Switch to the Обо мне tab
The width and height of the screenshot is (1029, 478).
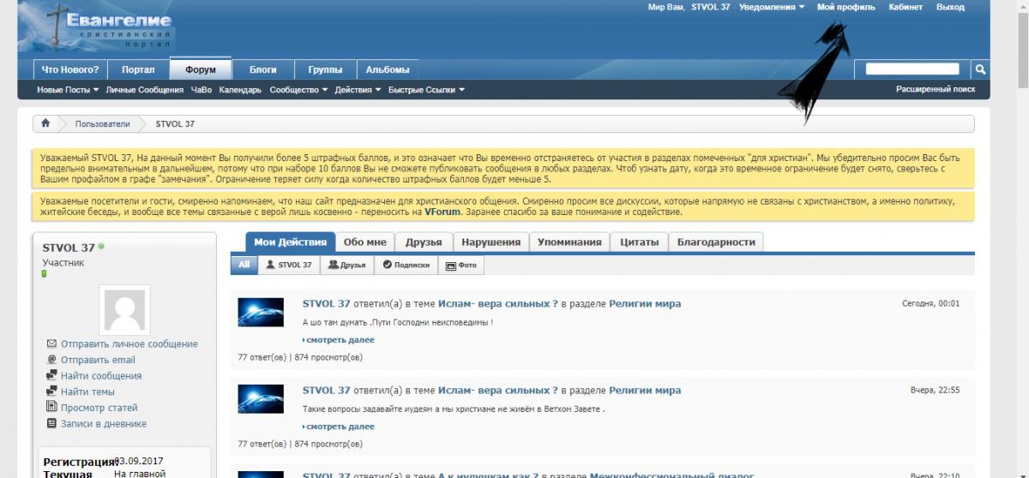364,242
